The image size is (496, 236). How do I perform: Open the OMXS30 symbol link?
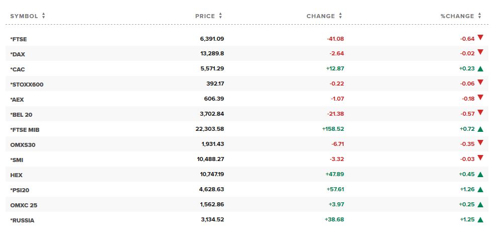click(23, 145)
